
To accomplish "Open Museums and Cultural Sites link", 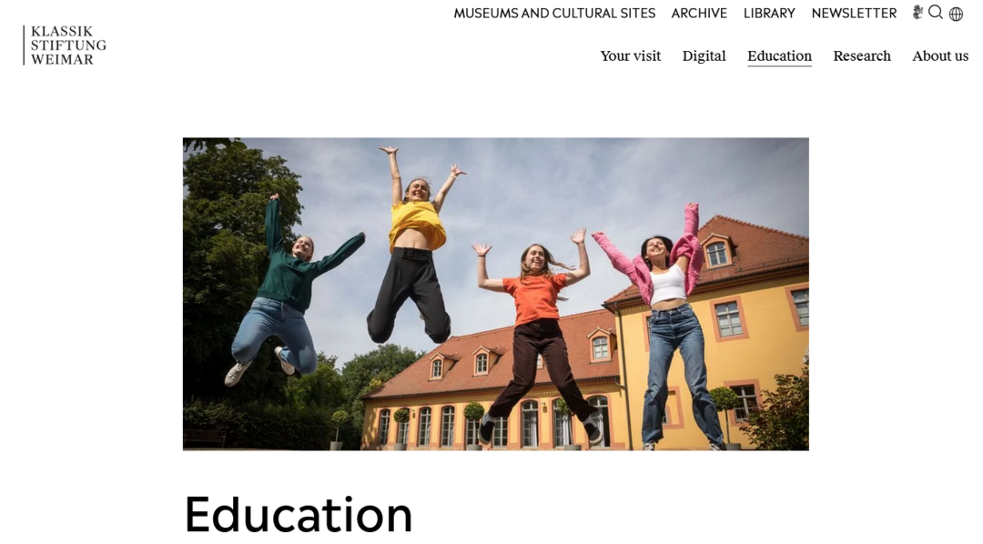I will pyautogui.click(x=554, y=13).
